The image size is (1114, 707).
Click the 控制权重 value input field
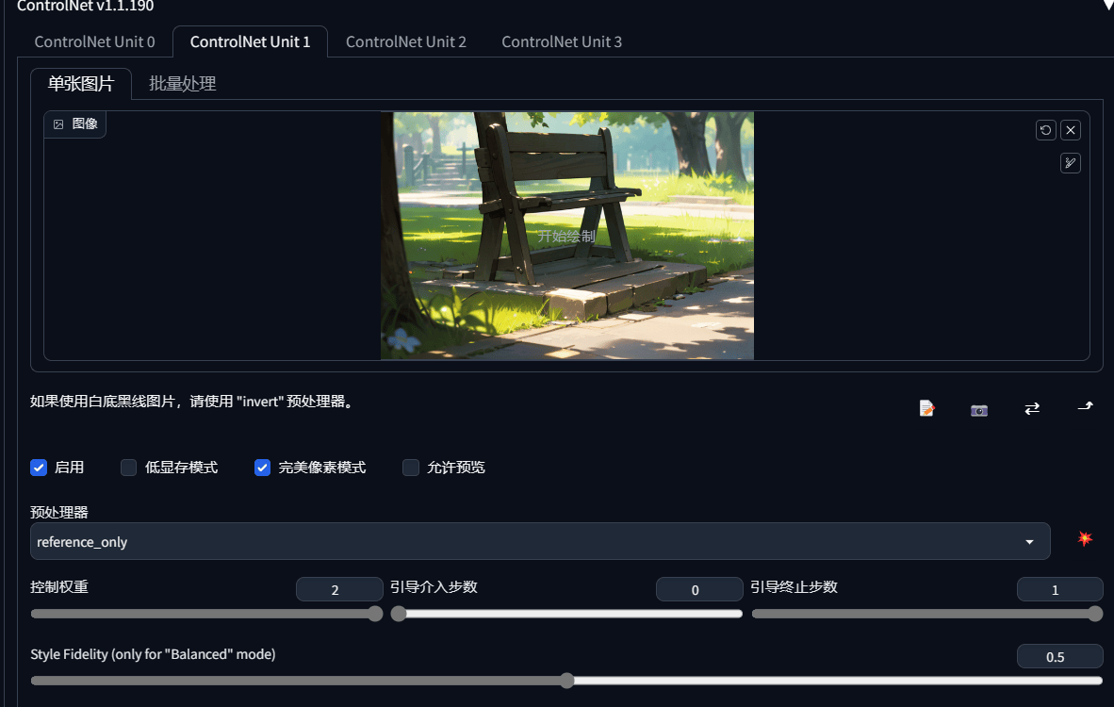pos(339,589)
